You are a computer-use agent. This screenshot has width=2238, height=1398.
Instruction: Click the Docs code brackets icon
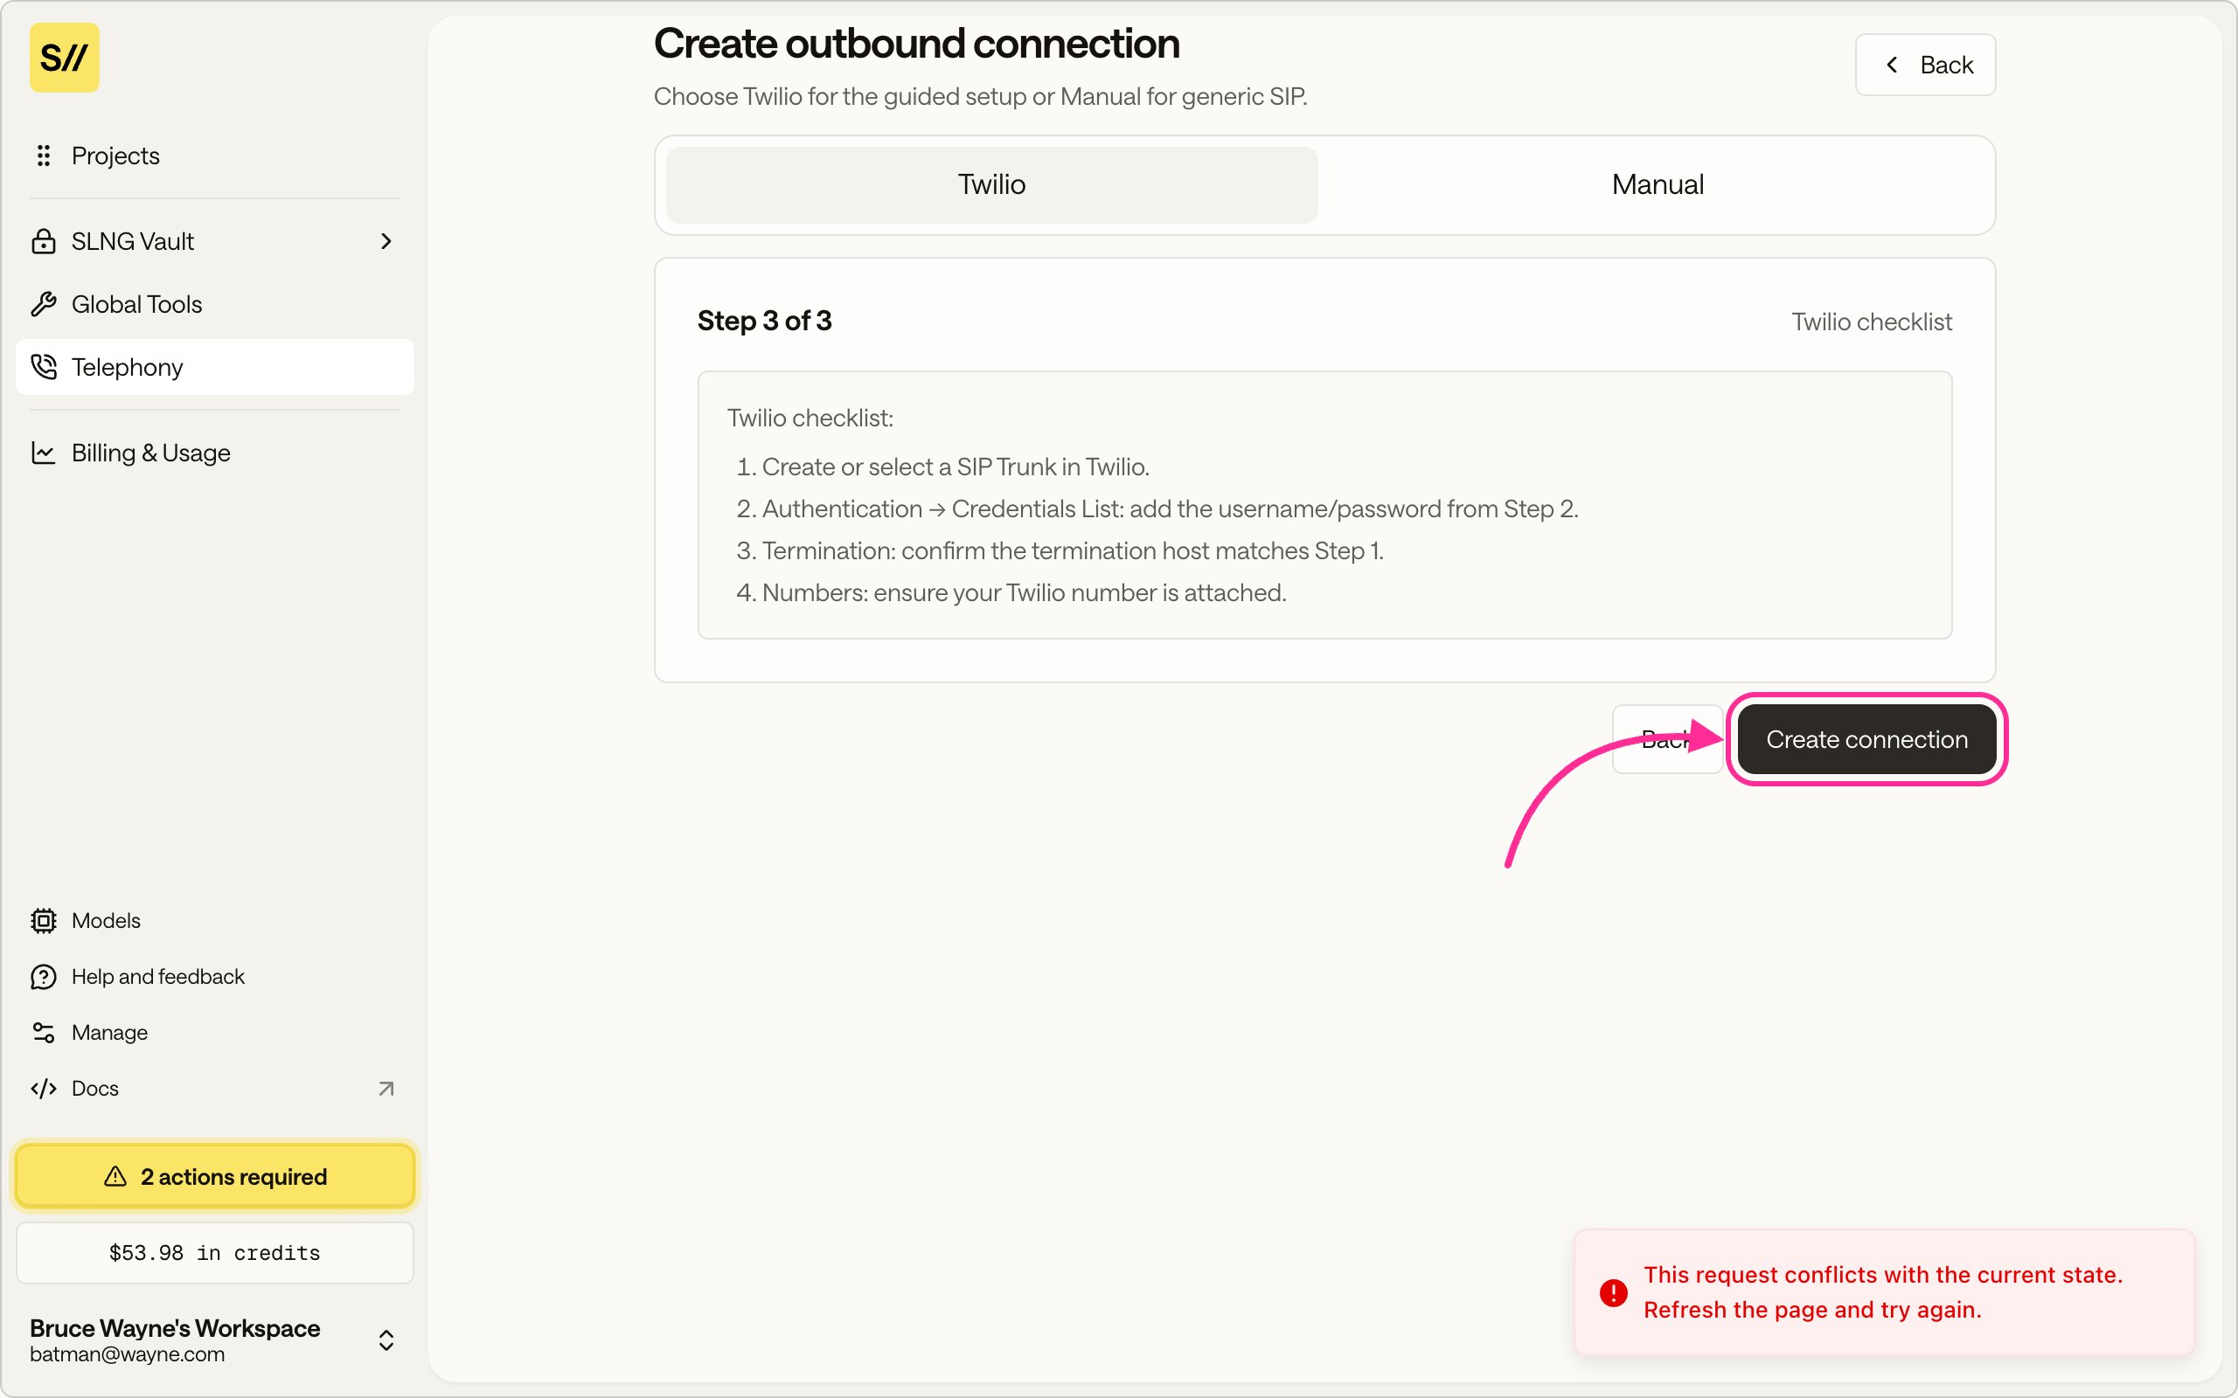tap(44, 1089)
